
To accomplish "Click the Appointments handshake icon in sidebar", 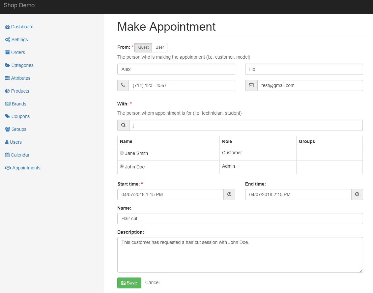I will click(8, 168).
